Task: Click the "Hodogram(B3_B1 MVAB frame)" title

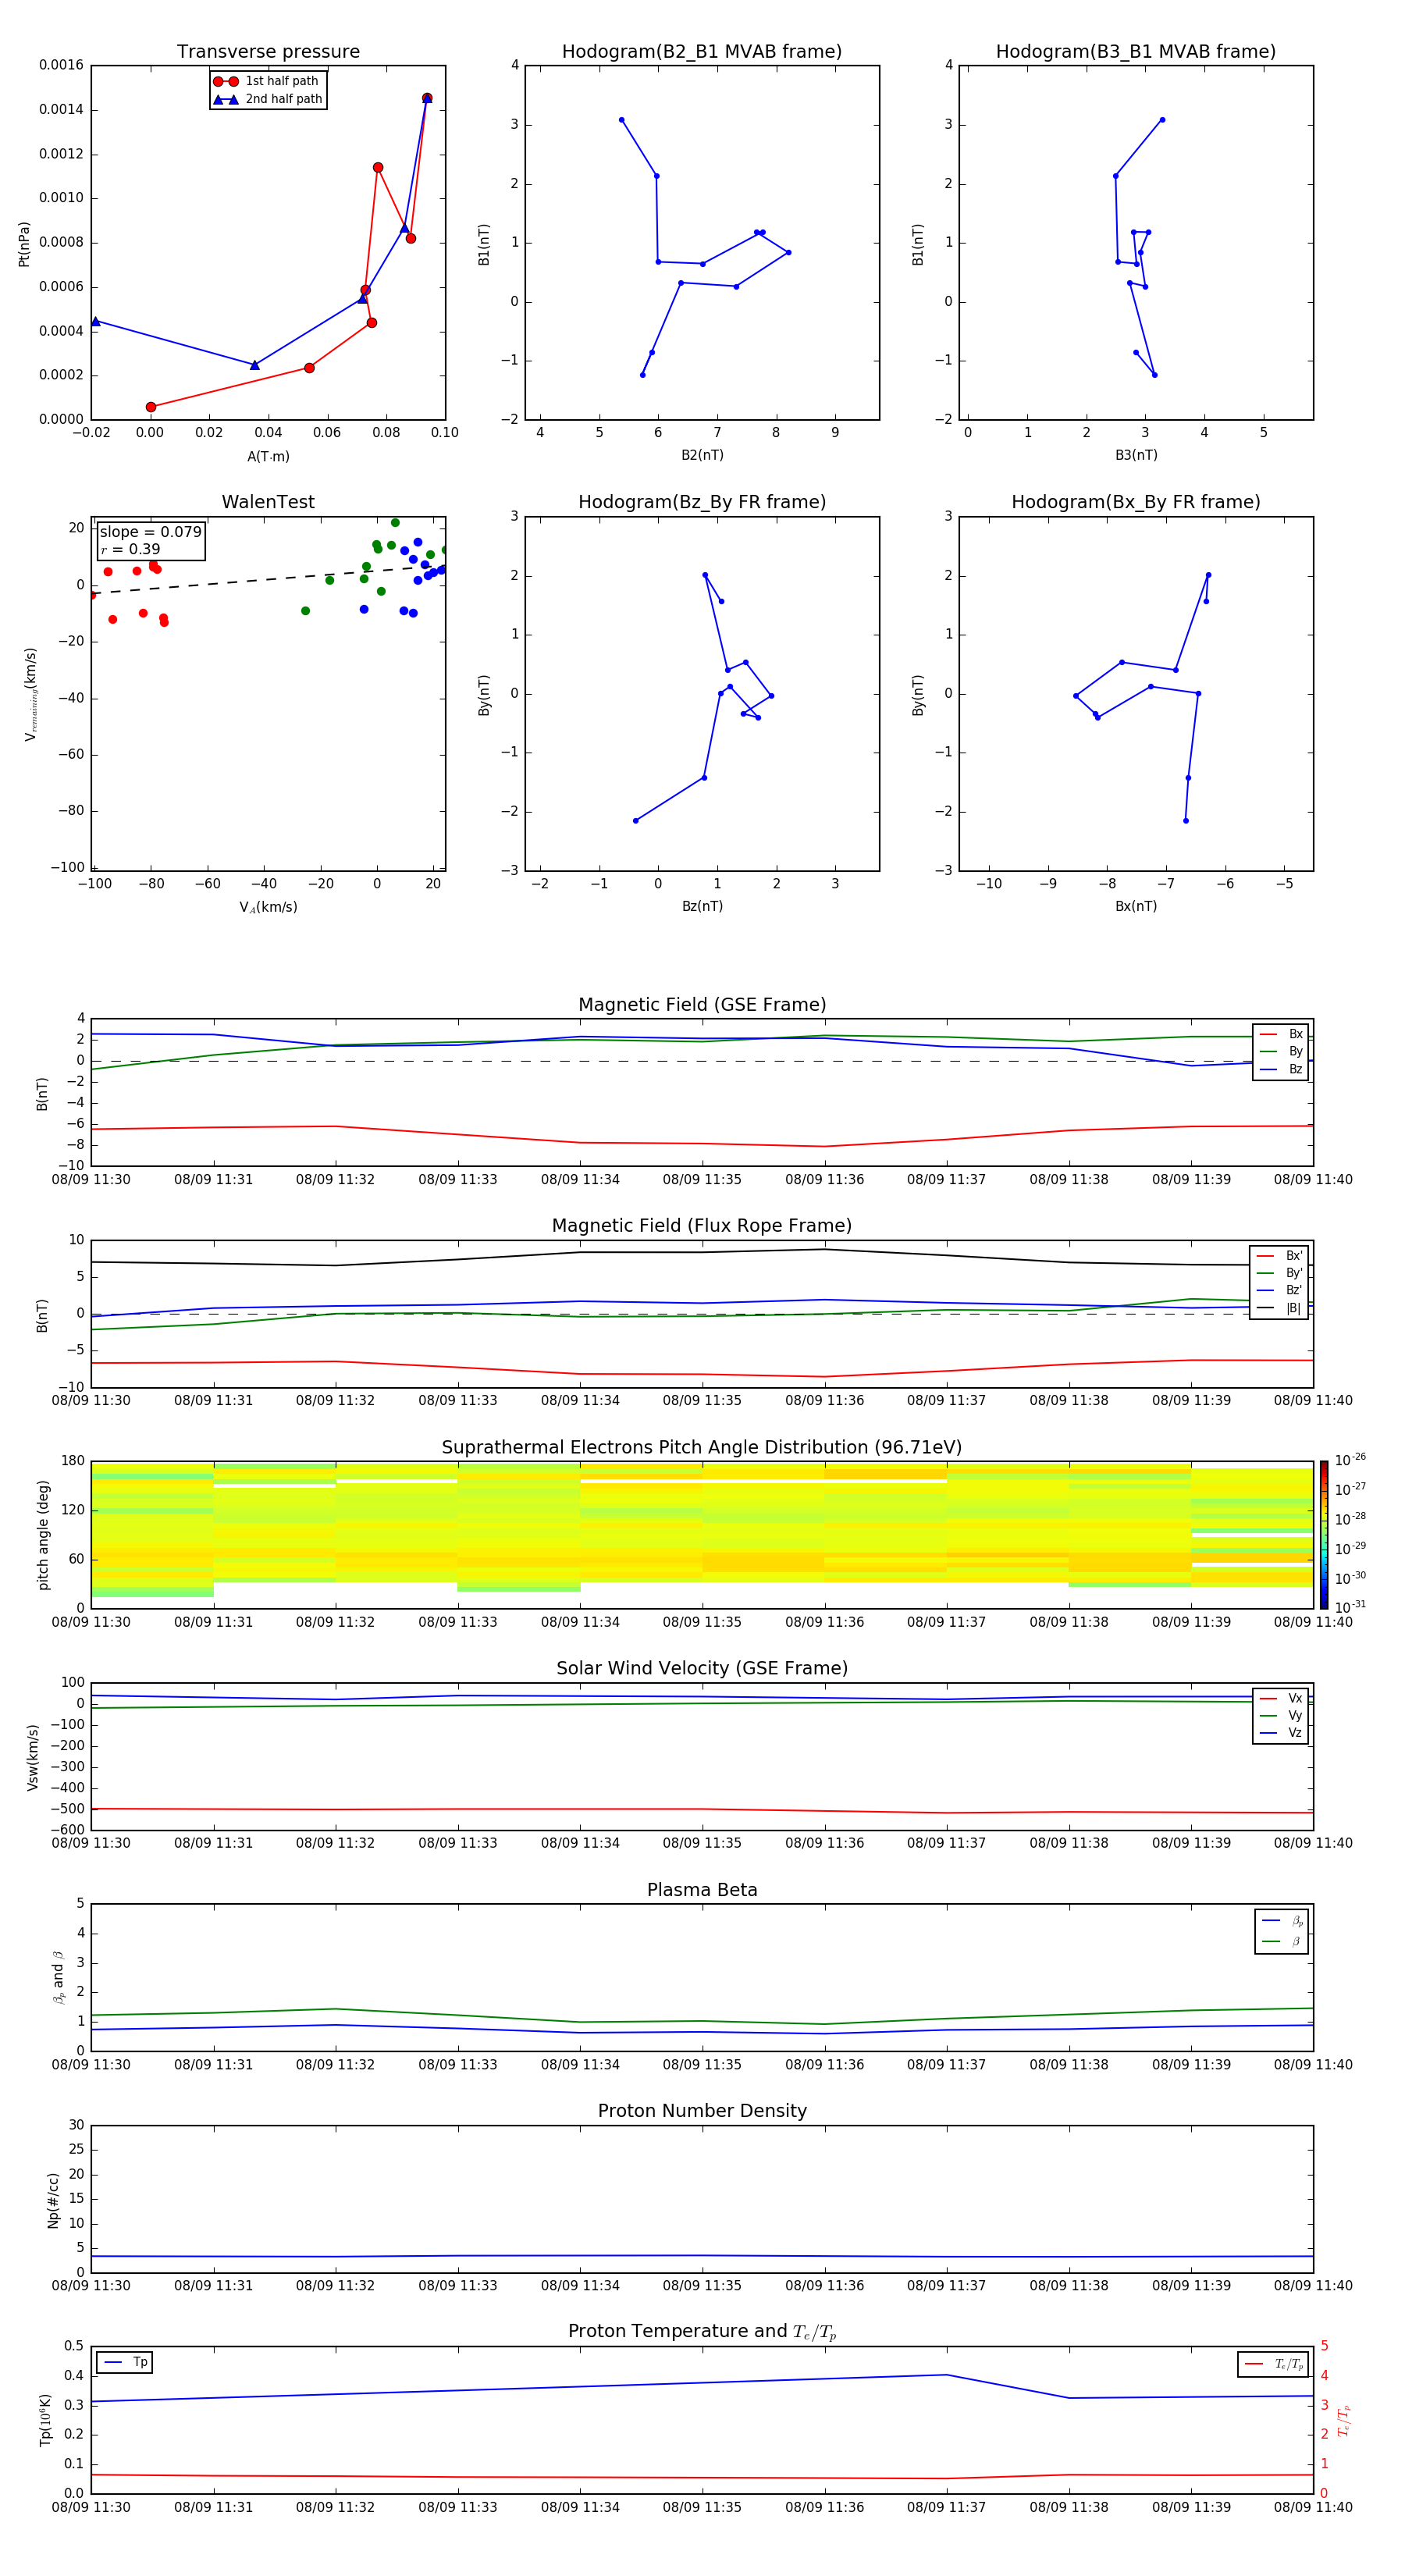Action: coord(1136,52)
